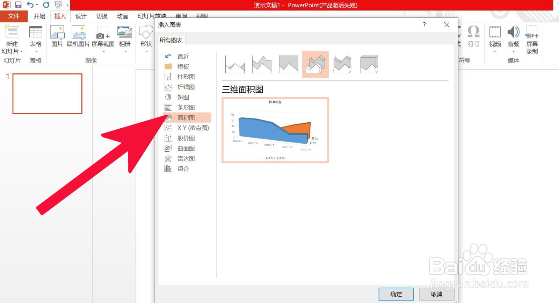
Task: Click the Photo Album (相册) icon
Action: tap(125, 31)
